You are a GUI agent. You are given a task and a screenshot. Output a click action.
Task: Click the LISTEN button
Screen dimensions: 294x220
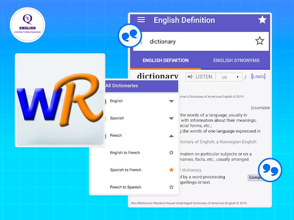204,77
